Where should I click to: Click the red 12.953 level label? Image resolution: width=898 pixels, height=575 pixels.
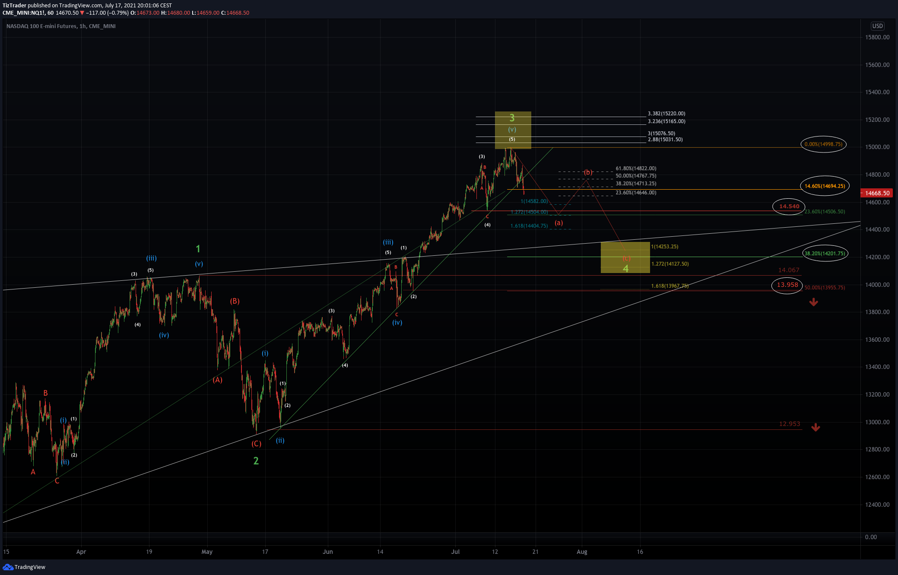point(790,424)
